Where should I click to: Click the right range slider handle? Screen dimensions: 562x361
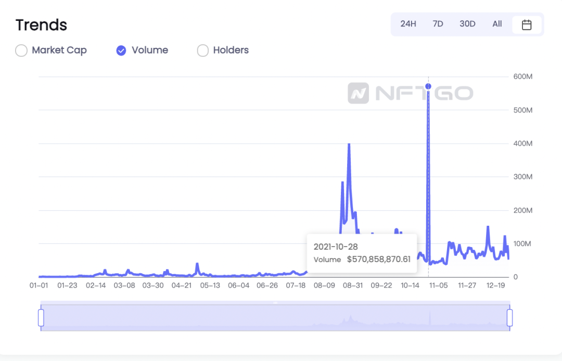tap(509, 318)
